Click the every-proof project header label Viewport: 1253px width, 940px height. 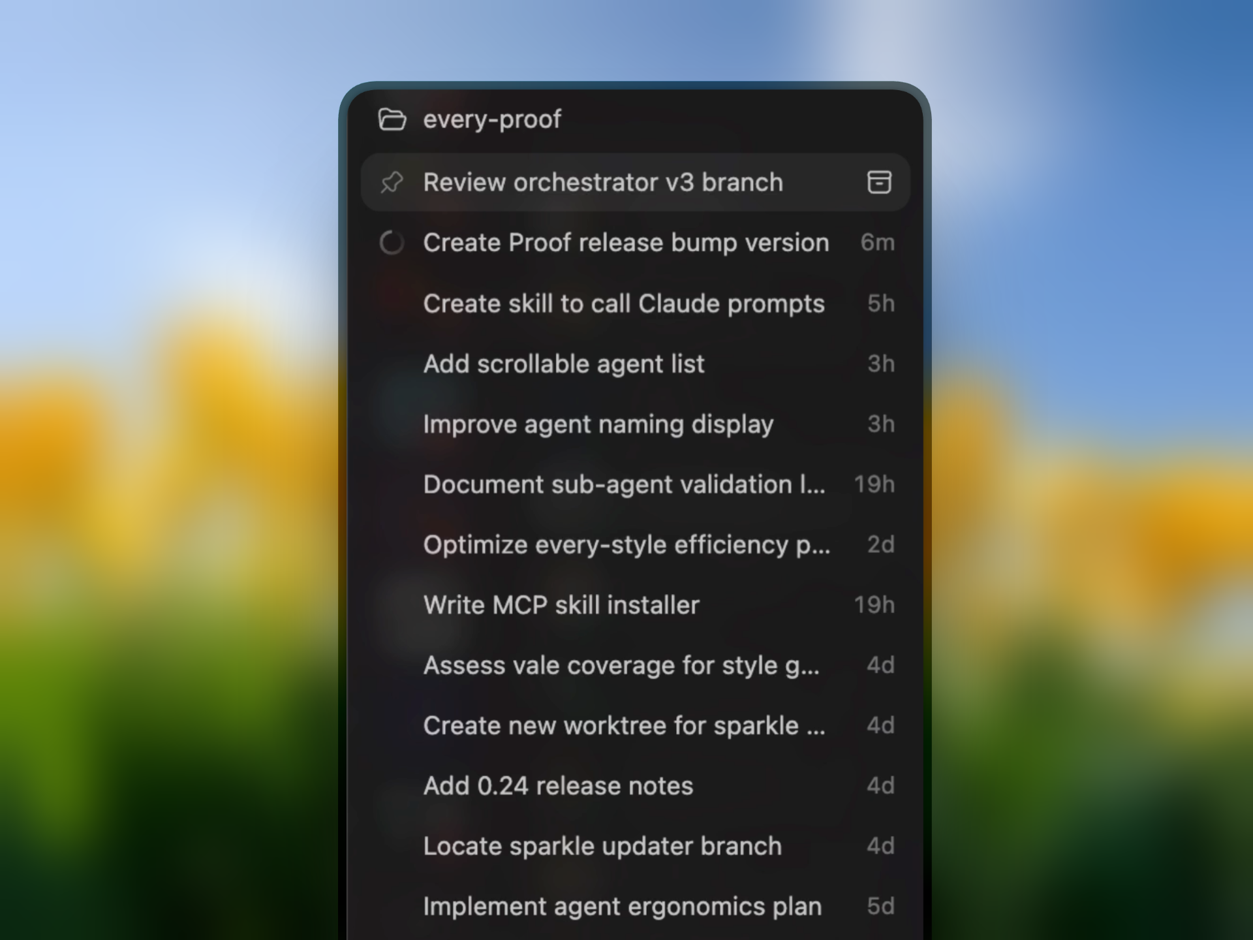coord(491,119)
